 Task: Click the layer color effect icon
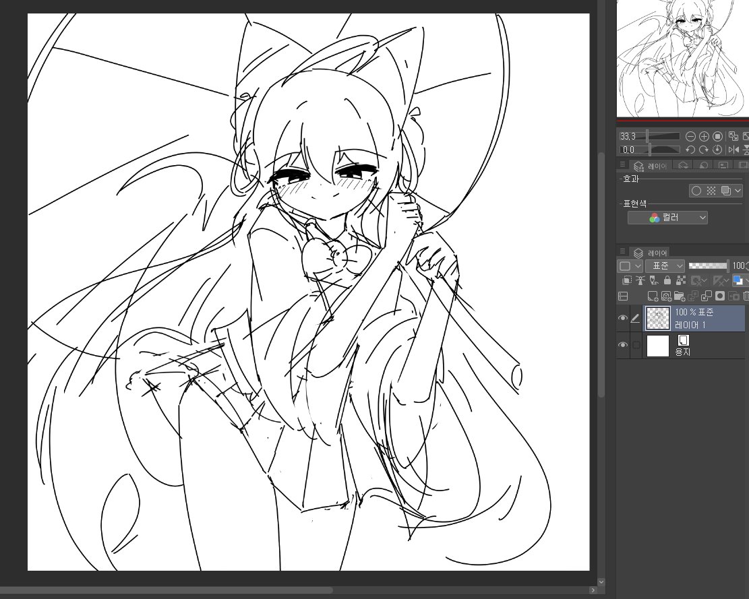pos(725,191)
